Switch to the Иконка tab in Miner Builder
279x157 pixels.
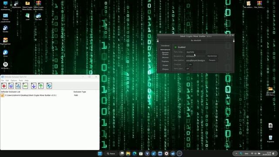[165, 58]
